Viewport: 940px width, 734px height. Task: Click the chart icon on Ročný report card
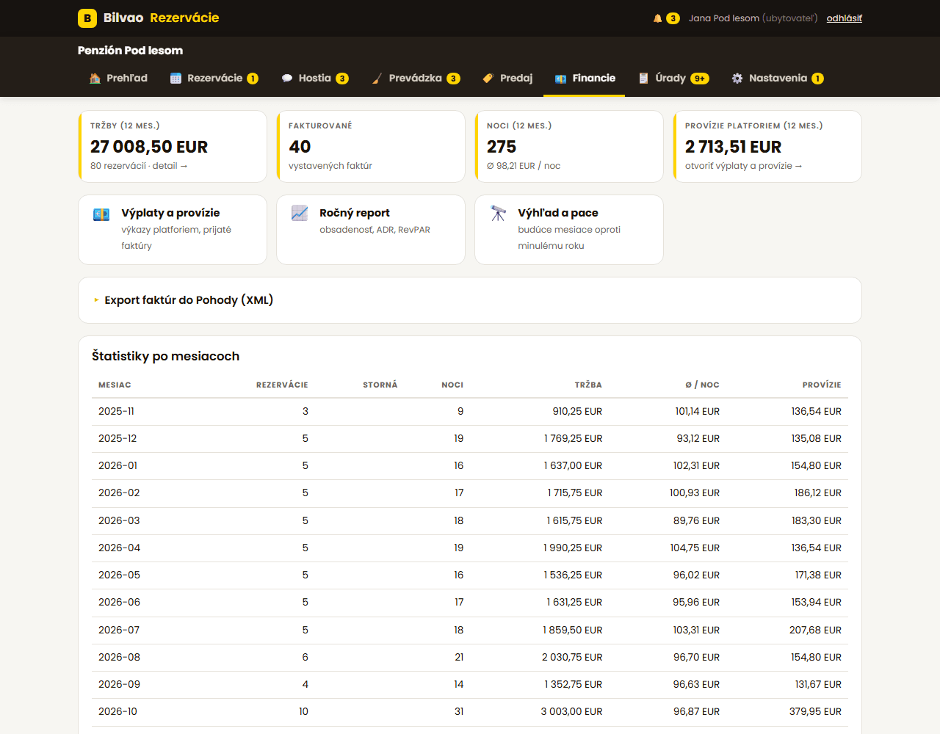pos(300,214)
